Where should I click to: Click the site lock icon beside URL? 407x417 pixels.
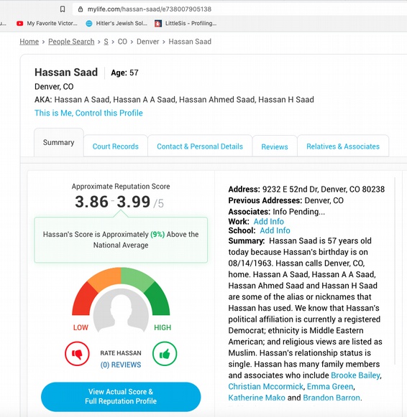tap(80, 9)
